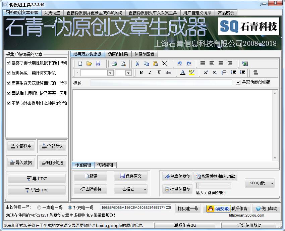This screenshot has height=231, width=285.
Task: Open http://oart.200lou.com link
Action: 246,215
